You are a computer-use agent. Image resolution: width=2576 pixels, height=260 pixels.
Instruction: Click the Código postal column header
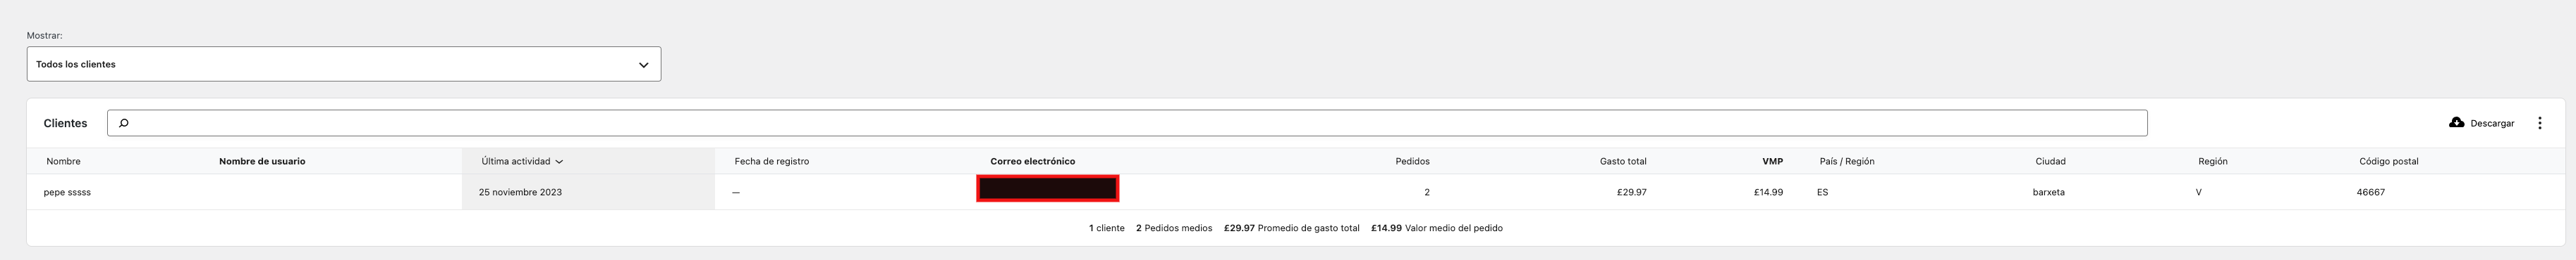2389,162
